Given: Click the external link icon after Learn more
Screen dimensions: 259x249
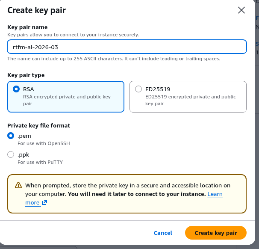Looking at the screenshot, I should click(44, 203).
